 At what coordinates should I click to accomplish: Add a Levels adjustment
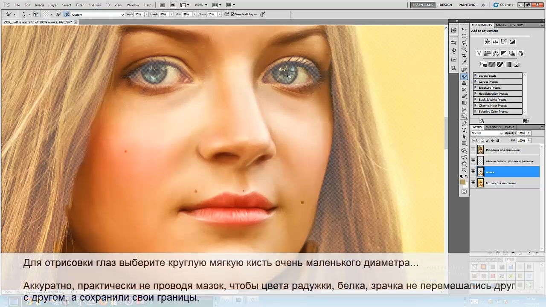click(496, 42)
